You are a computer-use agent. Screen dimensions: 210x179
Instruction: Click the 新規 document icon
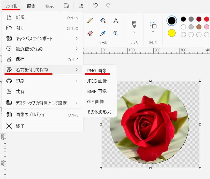[9, 17]
